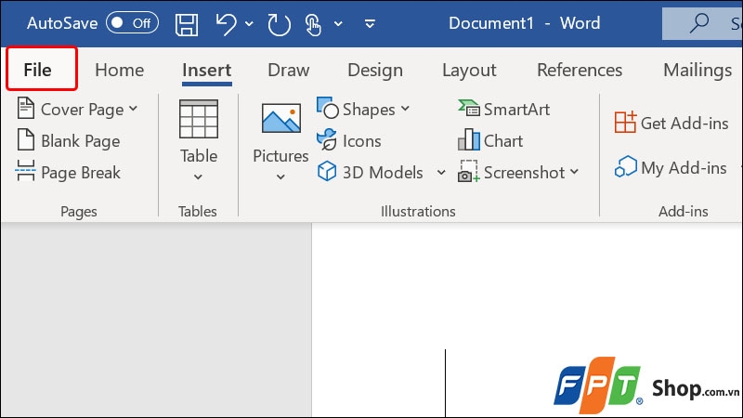Click the Redo circular arrow icon
Screen dimensions: 743x418
pyautogui.click(x=279, y=24)
